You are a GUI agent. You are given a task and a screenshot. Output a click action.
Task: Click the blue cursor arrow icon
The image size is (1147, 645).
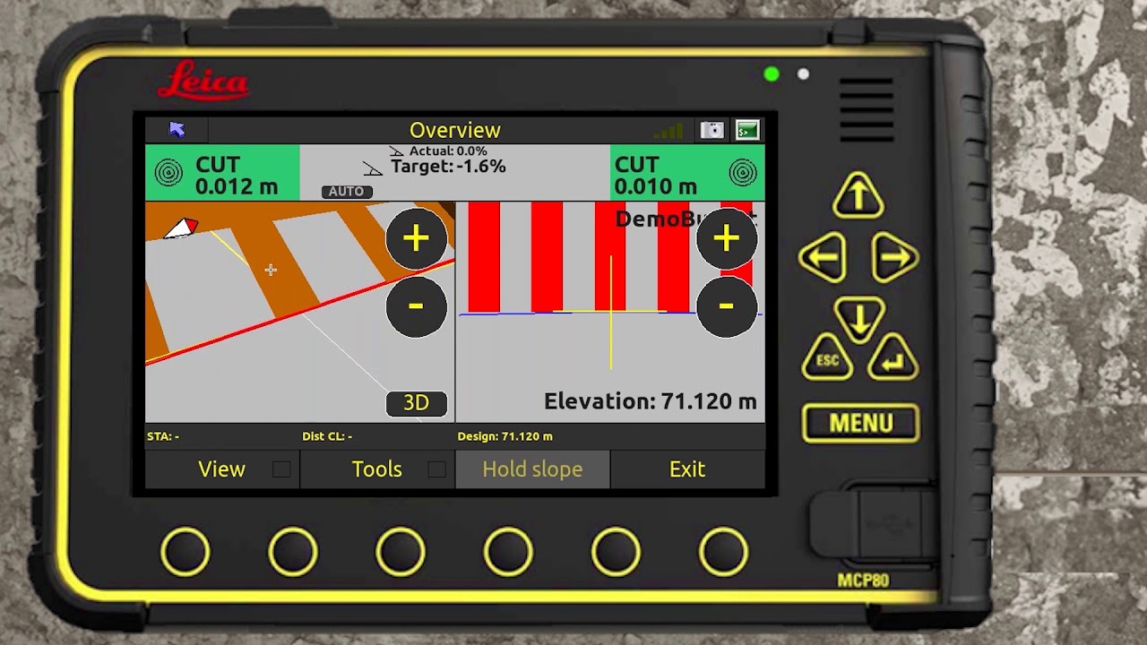point(177,130)
